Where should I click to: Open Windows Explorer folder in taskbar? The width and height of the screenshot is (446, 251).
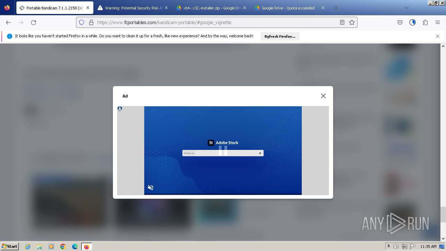[39, 246]
